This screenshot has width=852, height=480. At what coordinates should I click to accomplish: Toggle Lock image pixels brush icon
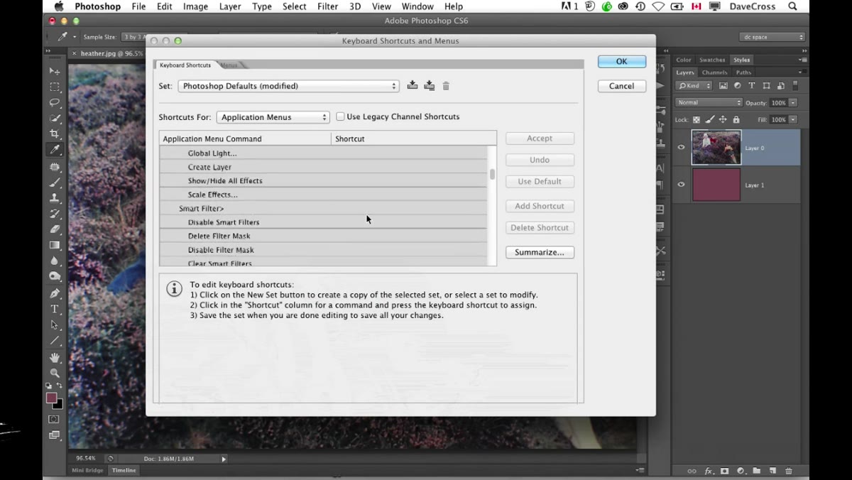(709, 120)
